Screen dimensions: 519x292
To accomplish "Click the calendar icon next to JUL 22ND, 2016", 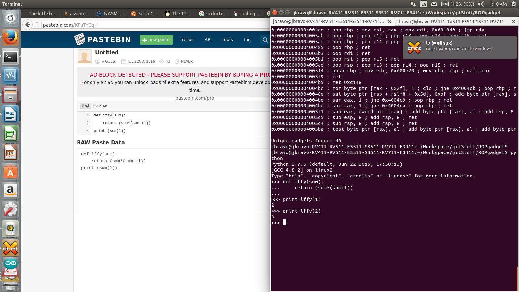I will 123,61.
